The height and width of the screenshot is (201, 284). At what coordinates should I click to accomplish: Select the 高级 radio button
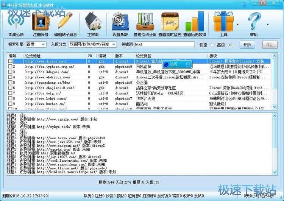pyautogui.click(x=230, y=45)
